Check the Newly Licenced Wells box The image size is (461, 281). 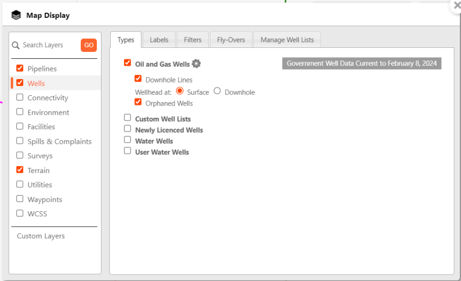click(128, 129)
